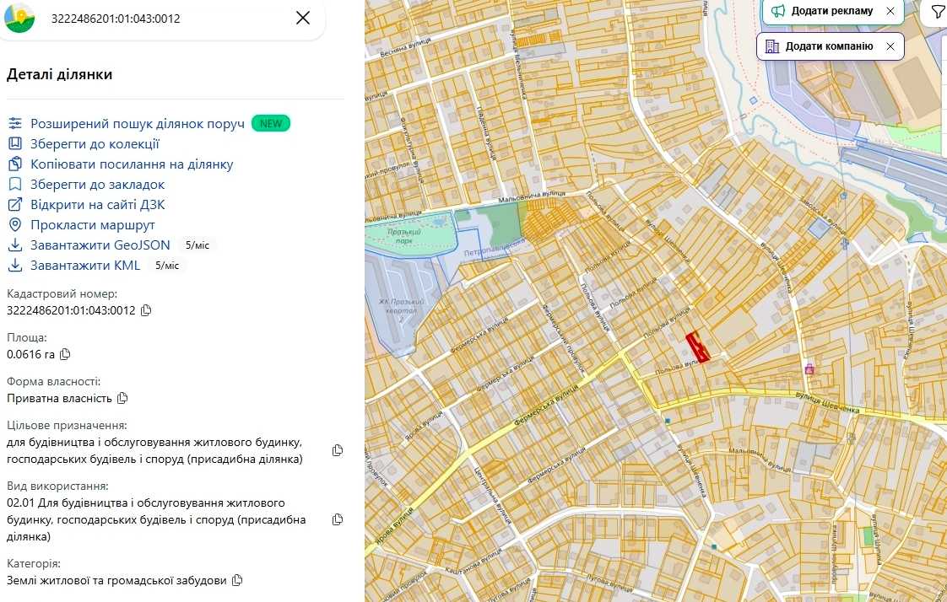Click the pink shop marker on the map

point(809,368)
